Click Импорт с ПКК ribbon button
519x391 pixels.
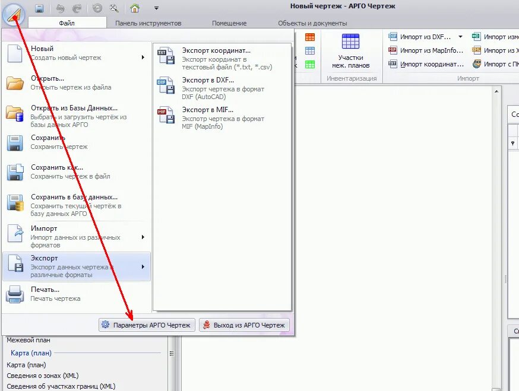point(495,64)
